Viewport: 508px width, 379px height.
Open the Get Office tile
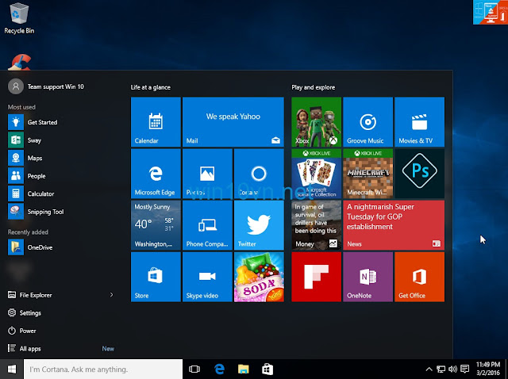[x=420, y=277]
